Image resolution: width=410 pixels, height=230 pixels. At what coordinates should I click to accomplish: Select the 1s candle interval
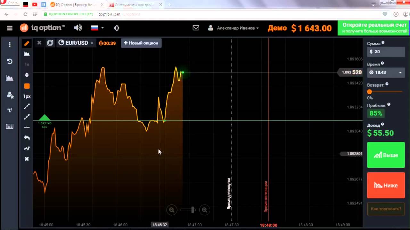click(27, 64)
